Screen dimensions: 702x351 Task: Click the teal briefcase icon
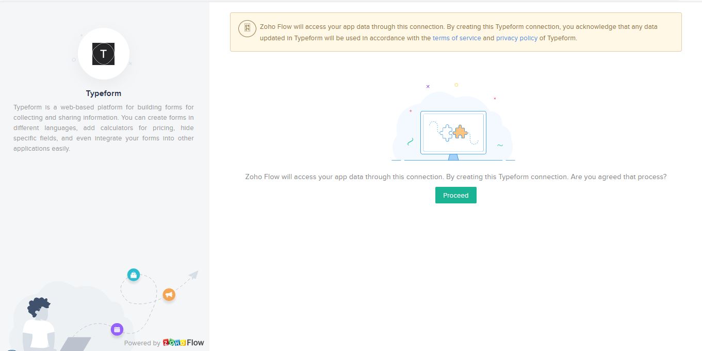[x=134, y=275]
